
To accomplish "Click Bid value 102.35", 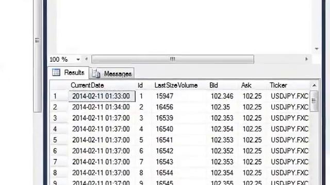I will pos(220,107).
